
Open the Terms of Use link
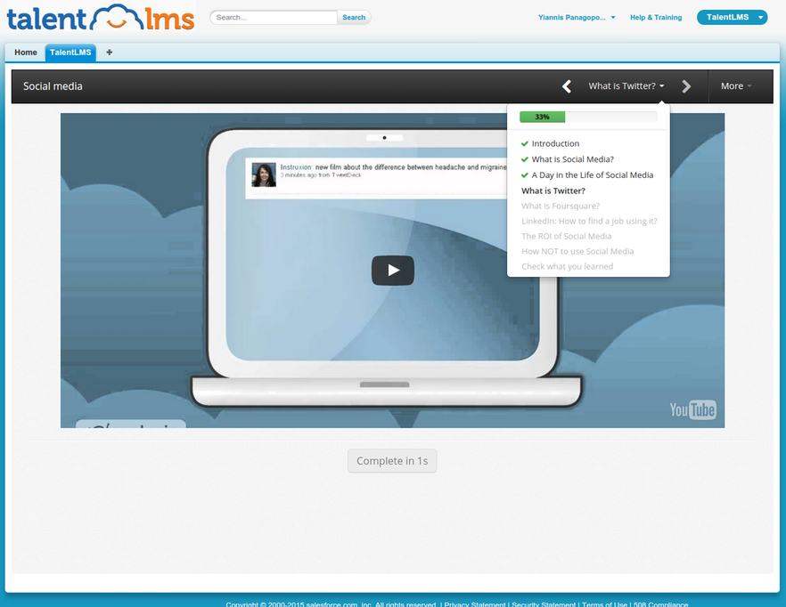pyautogui.click(x=604, y=604)
